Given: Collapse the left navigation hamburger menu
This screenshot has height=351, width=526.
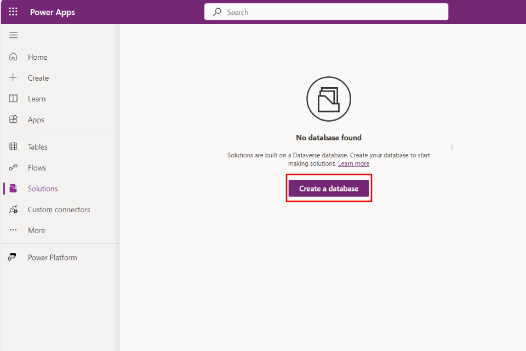Looking at the screenshot, I should click(x=14, y=35).
